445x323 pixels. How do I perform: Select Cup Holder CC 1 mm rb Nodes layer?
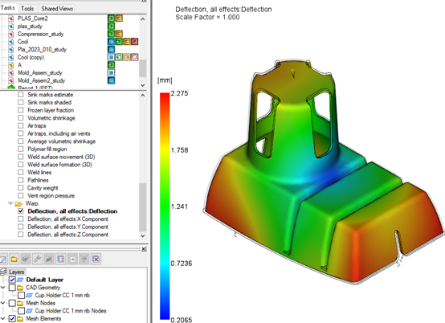(71, 311)
